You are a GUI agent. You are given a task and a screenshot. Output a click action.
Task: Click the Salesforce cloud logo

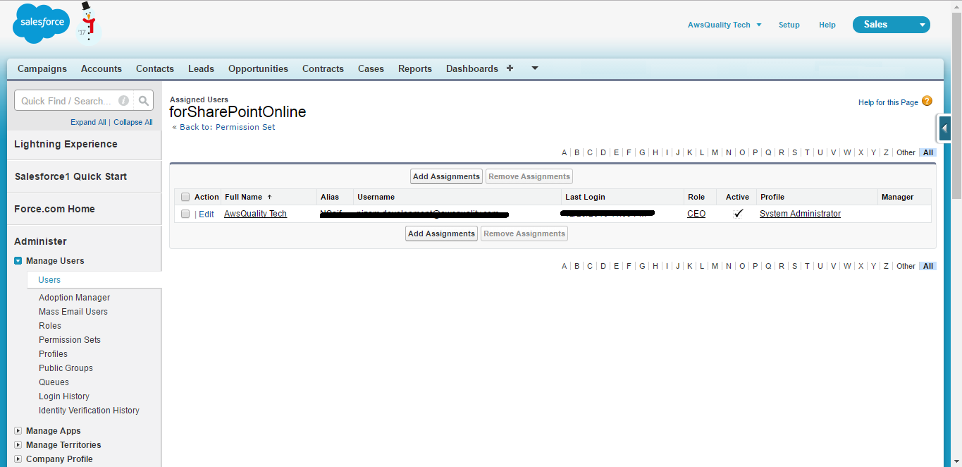[x=41, y=23]
